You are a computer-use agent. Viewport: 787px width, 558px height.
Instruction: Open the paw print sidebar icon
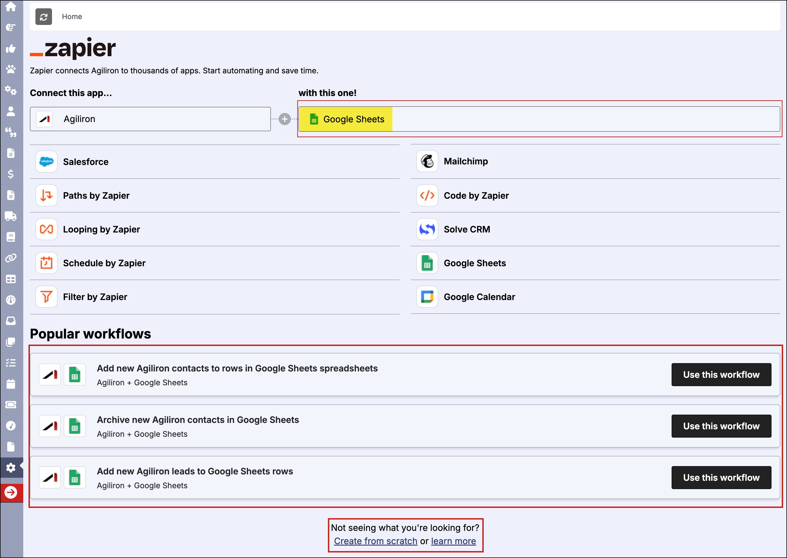(x=11, y=69)
